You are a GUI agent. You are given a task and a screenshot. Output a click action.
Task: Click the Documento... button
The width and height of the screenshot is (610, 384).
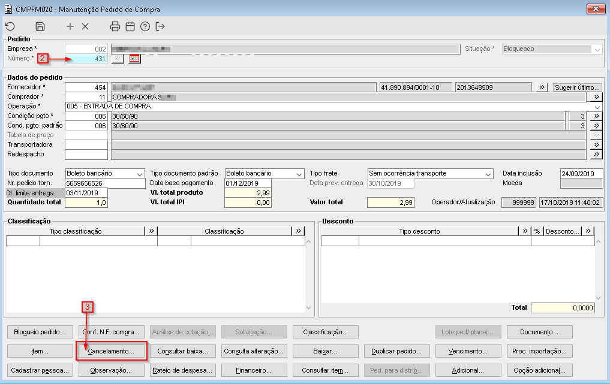click(x=539, y=332)
